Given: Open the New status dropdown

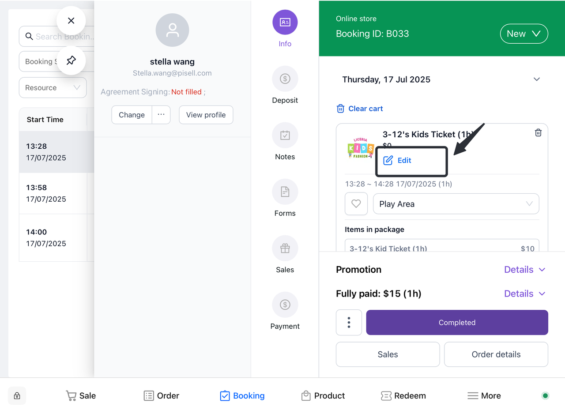Looking at the screenshot, I should (x=524, y=34).
